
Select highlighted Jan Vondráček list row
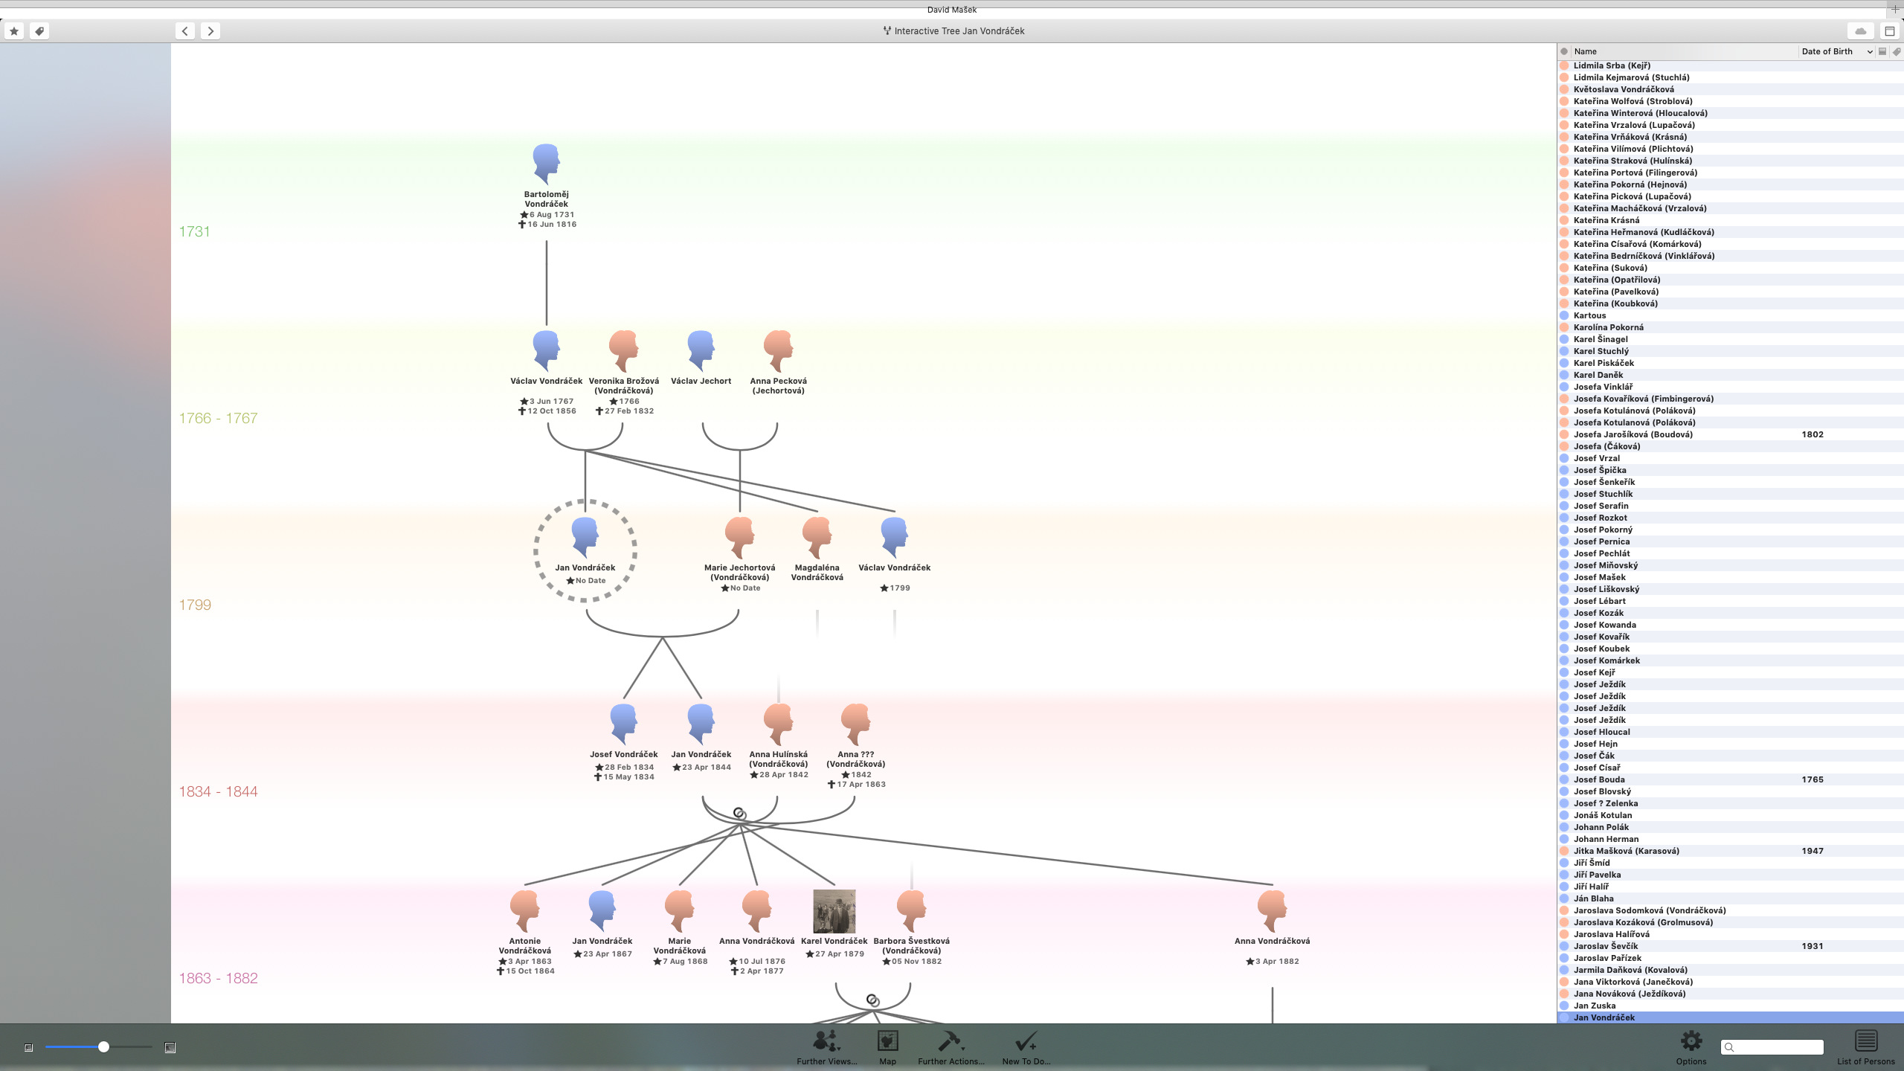coord(1730,1017)
